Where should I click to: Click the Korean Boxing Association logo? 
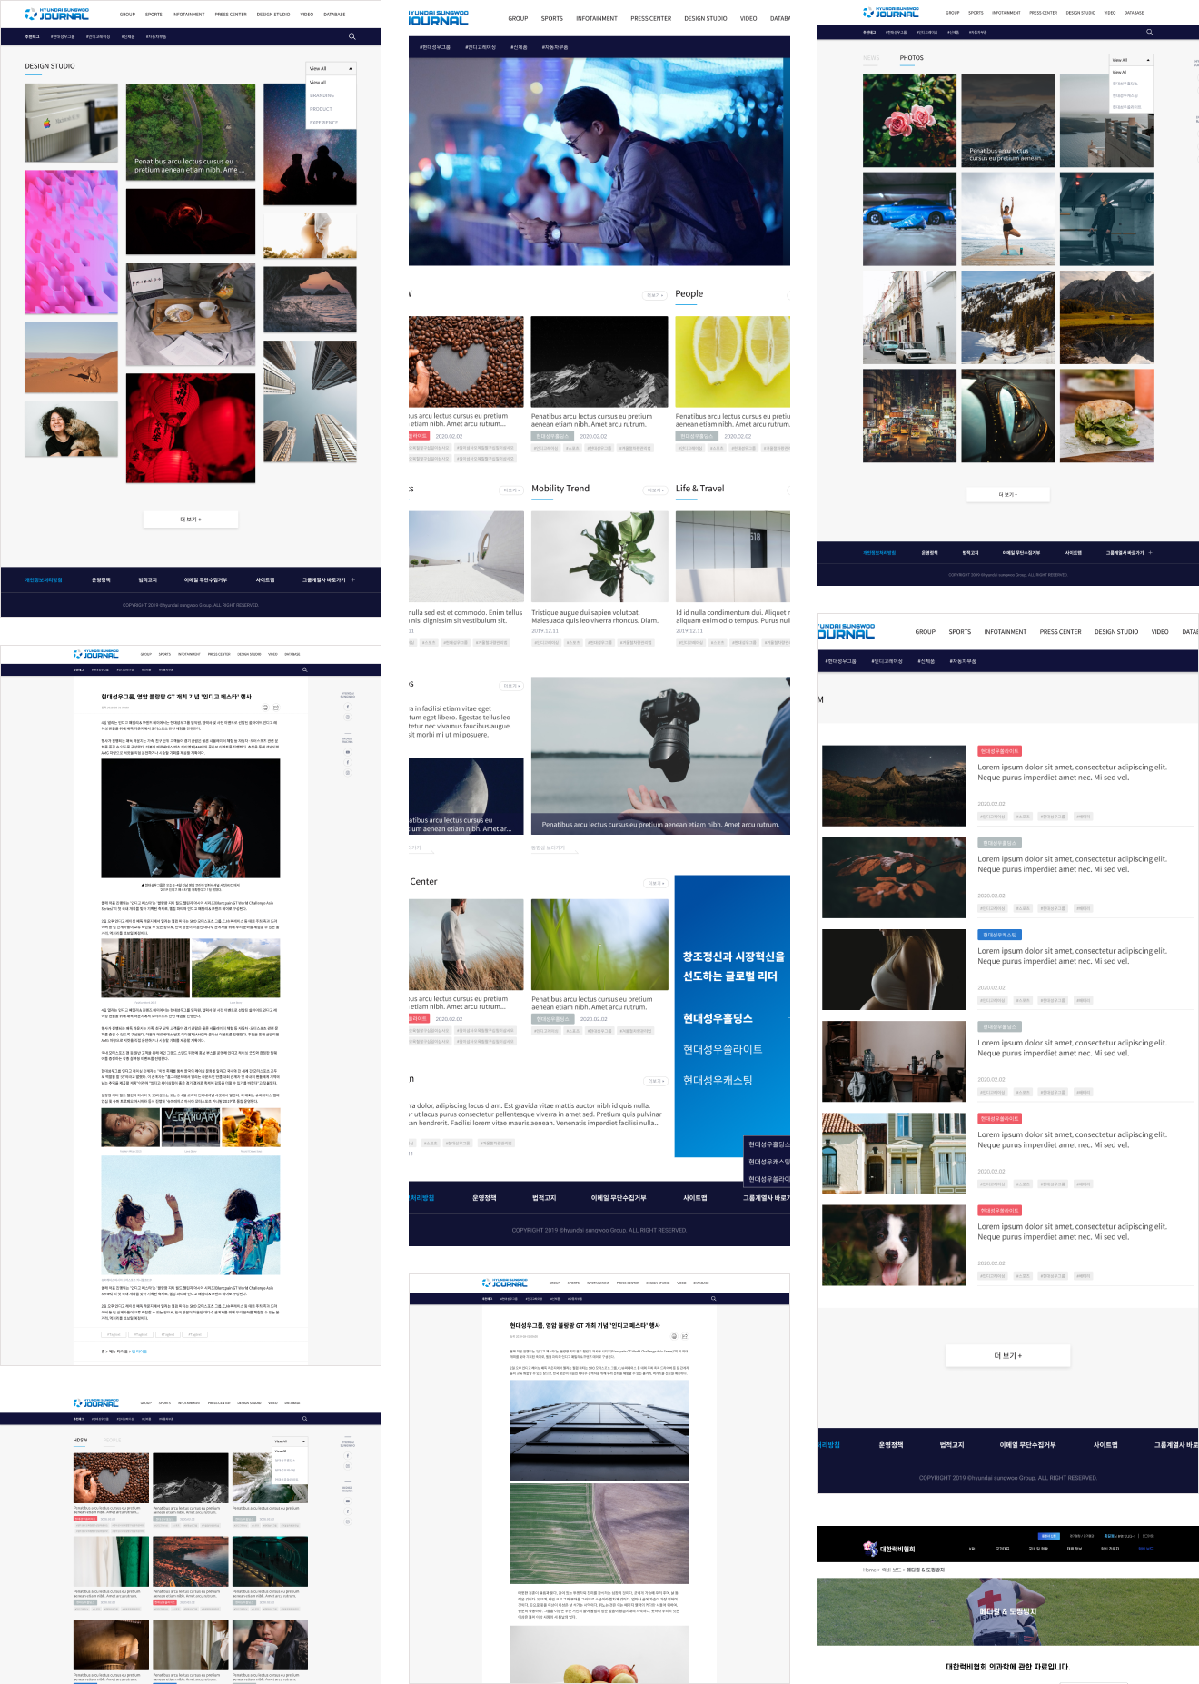click(x=889, y=1549)
